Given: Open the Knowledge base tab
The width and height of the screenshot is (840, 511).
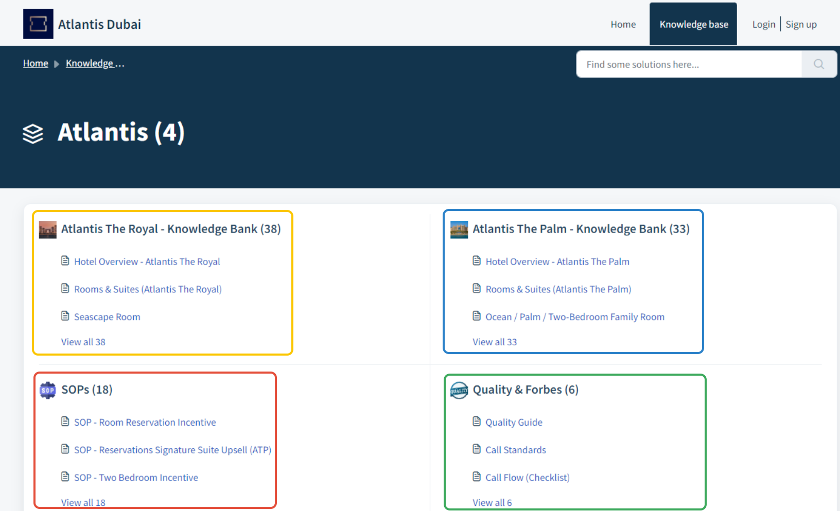Looking at the screenshot, I should pos(693,24).
